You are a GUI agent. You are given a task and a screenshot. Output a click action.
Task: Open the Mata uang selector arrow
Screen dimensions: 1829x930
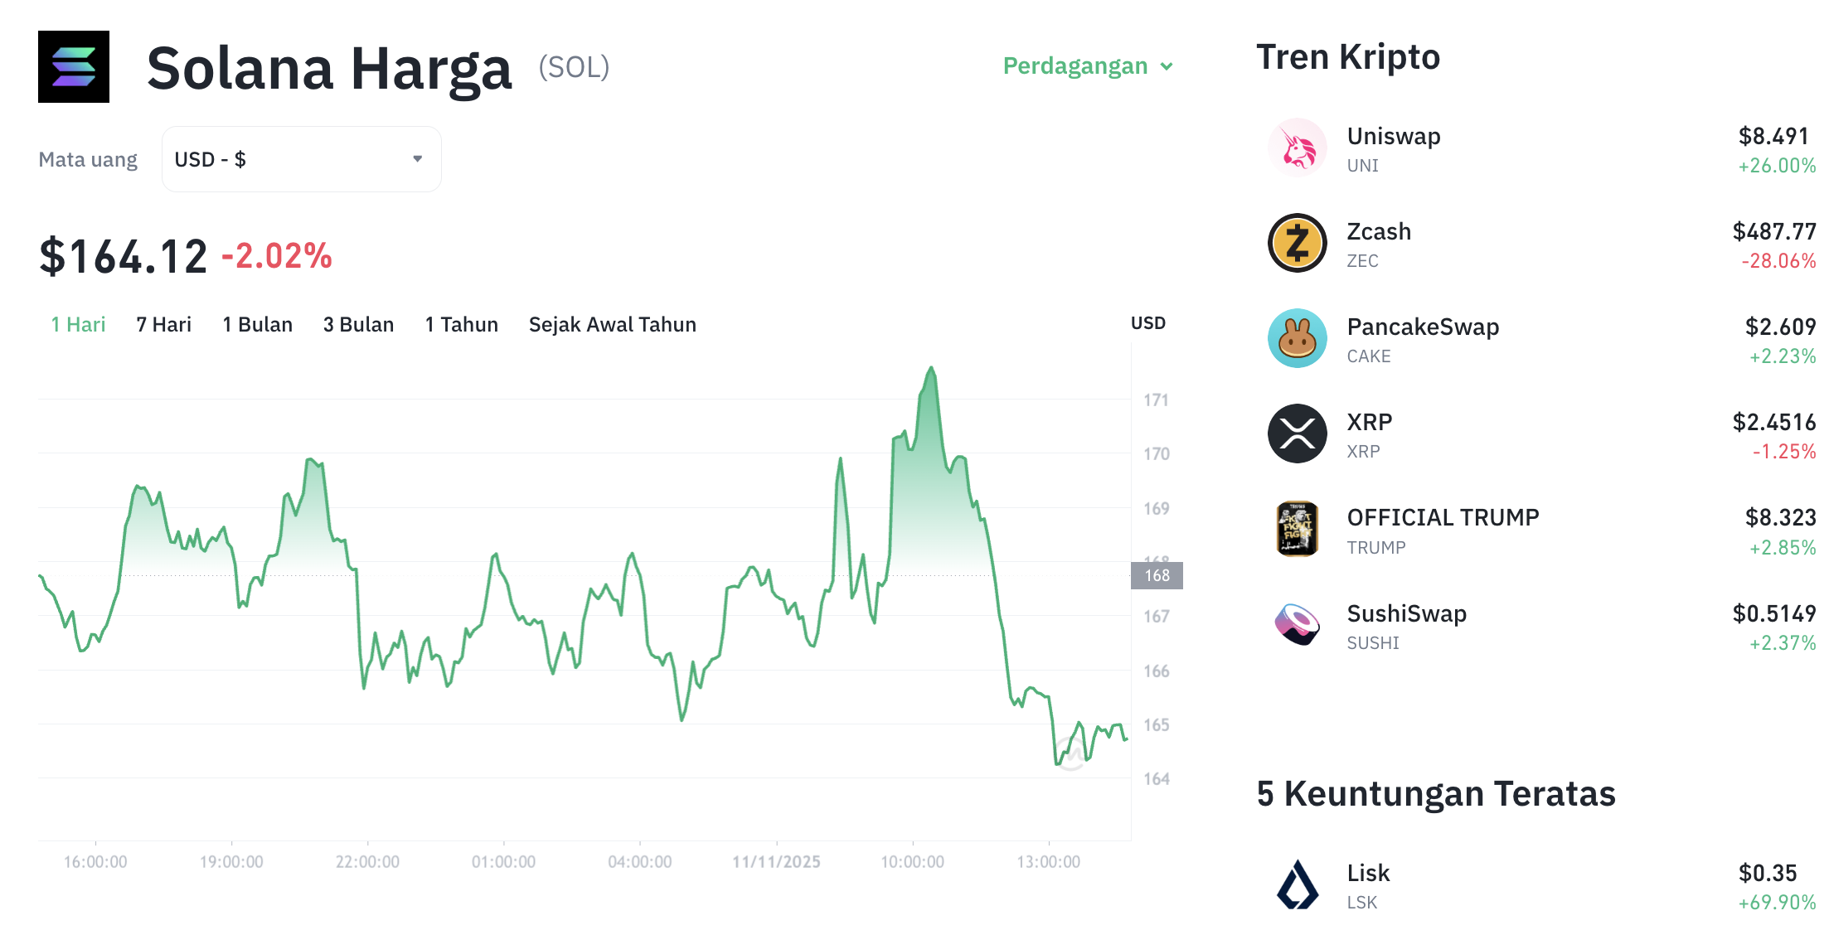pos(418,158)
